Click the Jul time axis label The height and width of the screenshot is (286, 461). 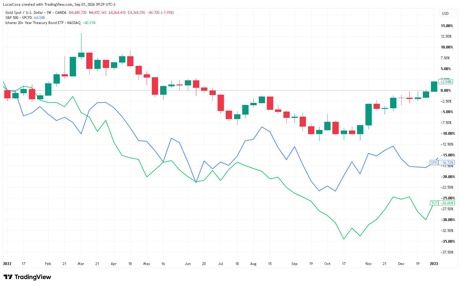pyautogui.click(x=221, y=264)
